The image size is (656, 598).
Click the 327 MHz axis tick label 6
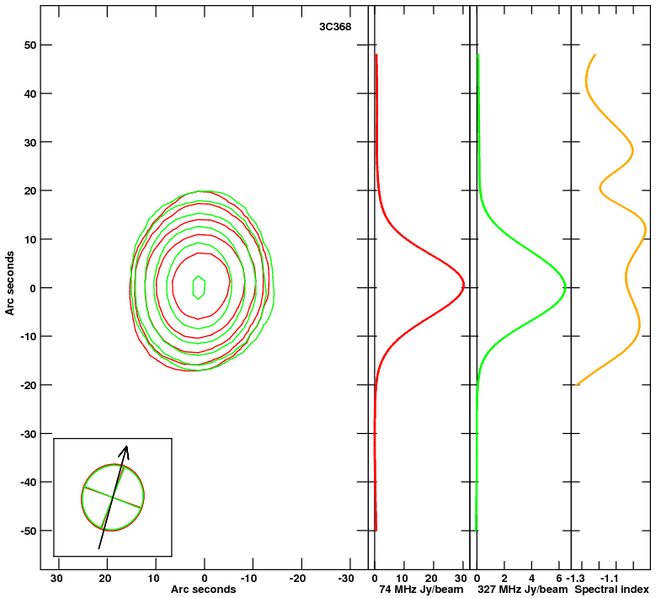coord(559,579)
